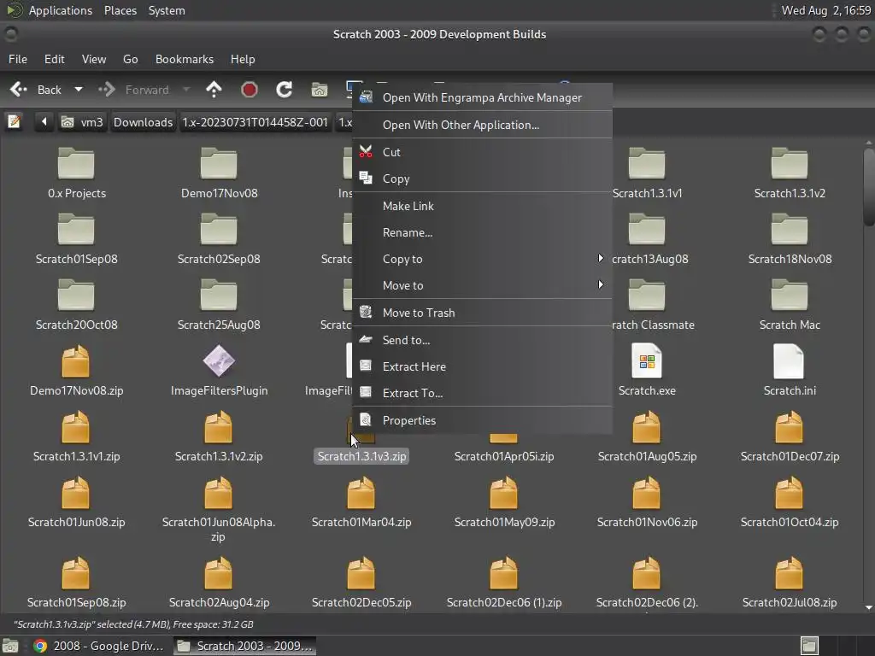Screen dimensions: 875x656
Task: Select Cut in the context menu
Action: coord(482,152)
